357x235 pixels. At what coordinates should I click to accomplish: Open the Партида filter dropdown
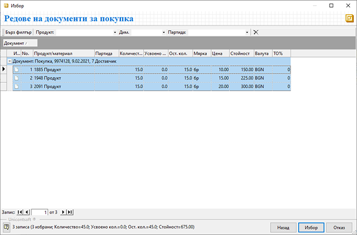pos(247,32)
